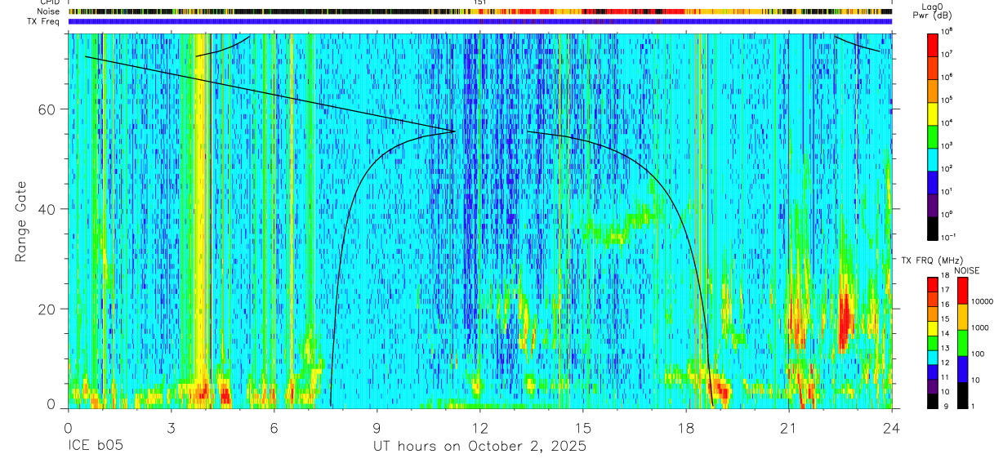Click the 'NOISE' legend title
1003x463 pixels.
(966, 270)
